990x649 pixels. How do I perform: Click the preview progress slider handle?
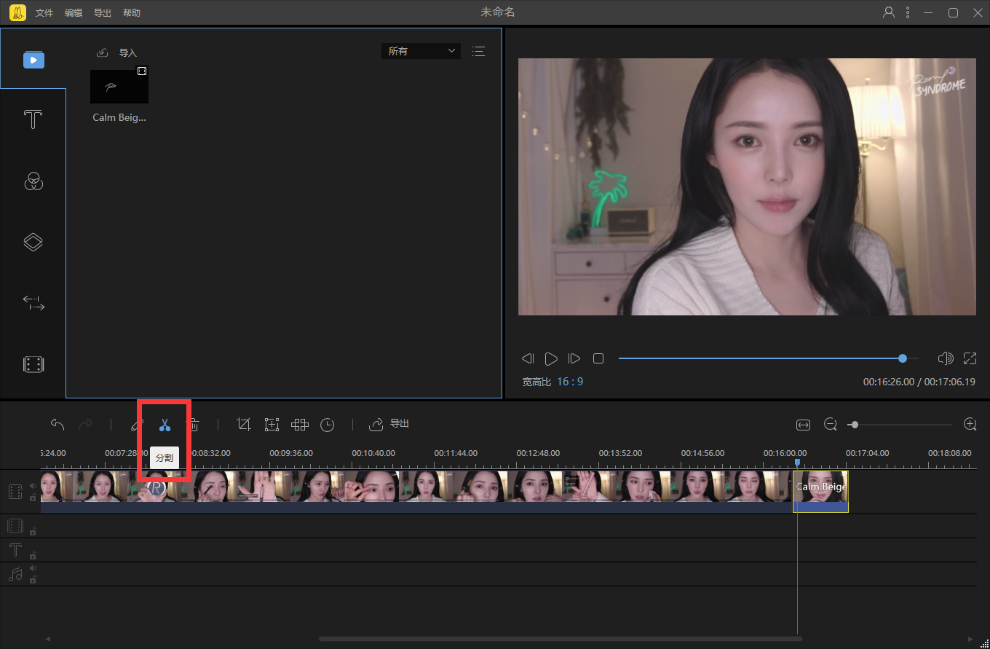click(x=903, y=358)
